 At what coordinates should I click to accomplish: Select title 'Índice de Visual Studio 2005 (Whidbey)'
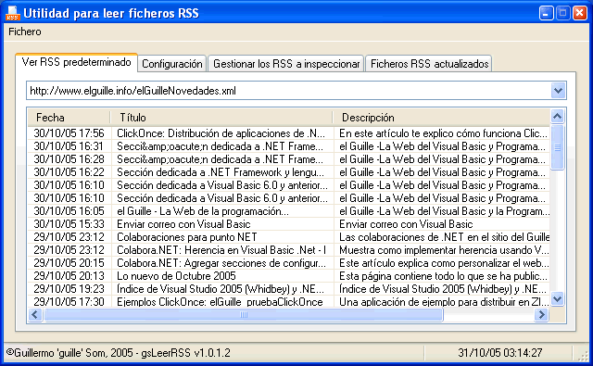click(221, 289)
